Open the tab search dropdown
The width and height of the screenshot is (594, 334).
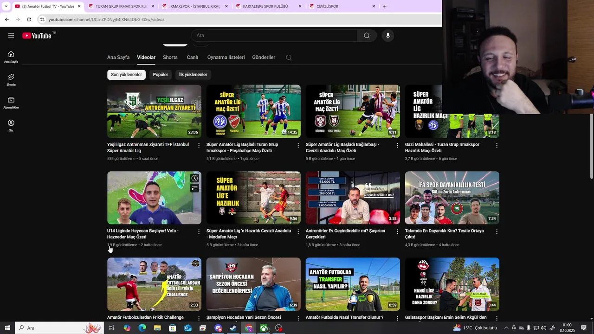coord(6,6)
